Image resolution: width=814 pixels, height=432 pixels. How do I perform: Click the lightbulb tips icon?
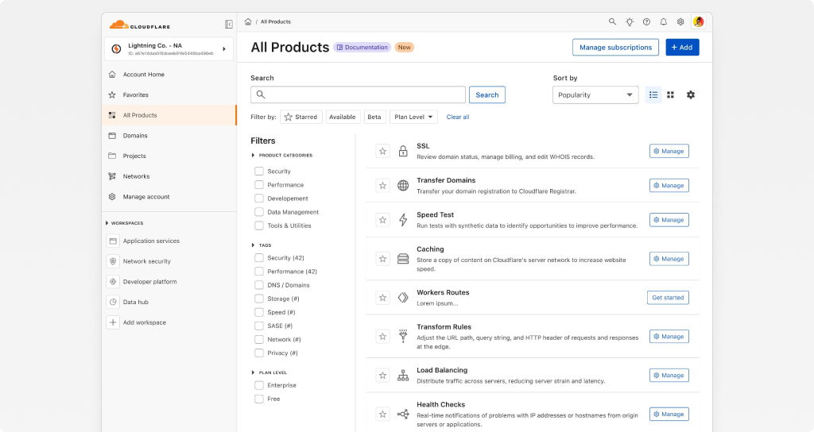point(630,21)
